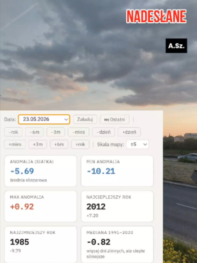Select the Mediana 1991–2020 value -0.82
The height and width of the screenshot is (263, 197).
[x=98, y=242]
